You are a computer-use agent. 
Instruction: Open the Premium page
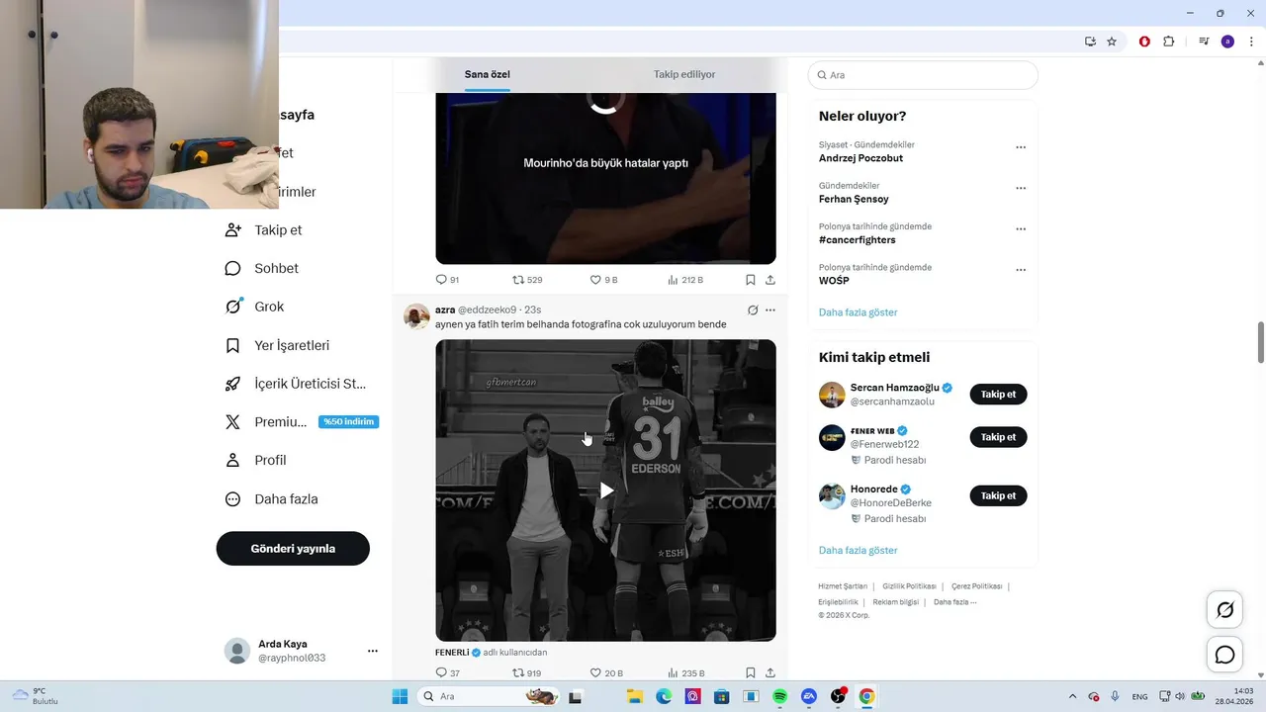pos(302,421)
